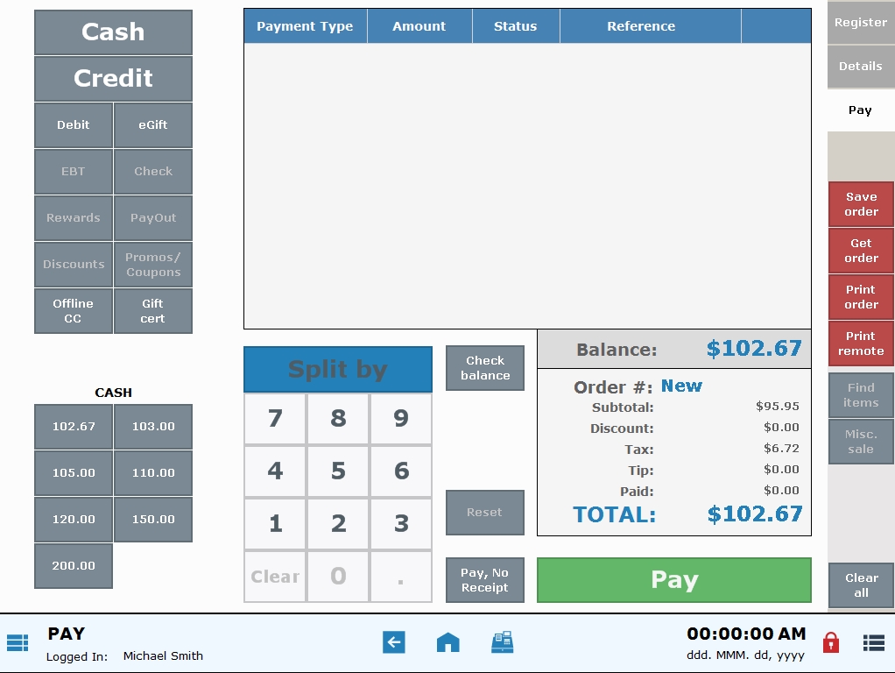Click Find items button
This screenshot has width=895, height=673.
[x=861, y=395]
